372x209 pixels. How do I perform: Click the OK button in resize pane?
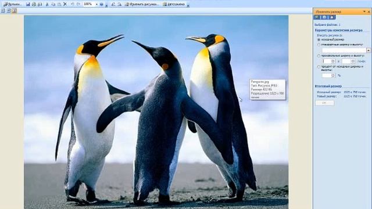(325, 103)
